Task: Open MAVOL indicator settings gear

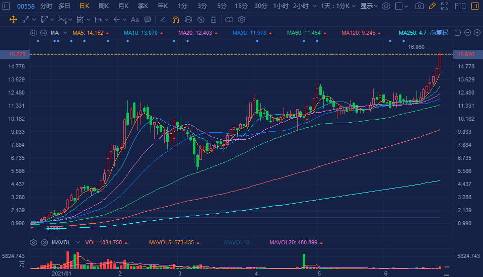Action: click(33, 243)
